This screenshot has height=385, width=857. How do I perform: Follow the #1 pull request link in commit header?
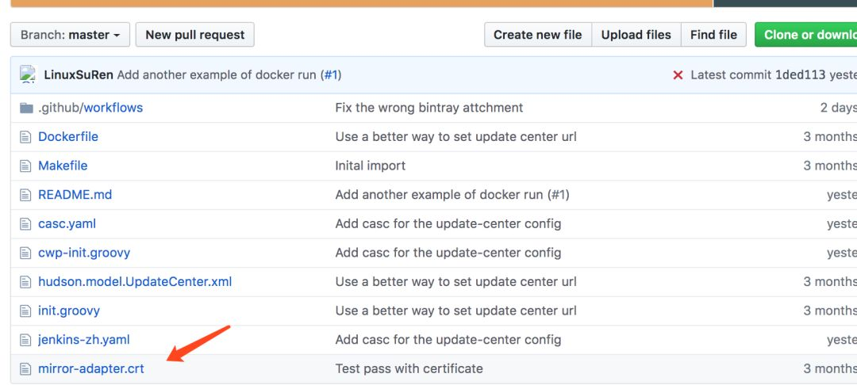pyautogui.click(x=331, y=75)
